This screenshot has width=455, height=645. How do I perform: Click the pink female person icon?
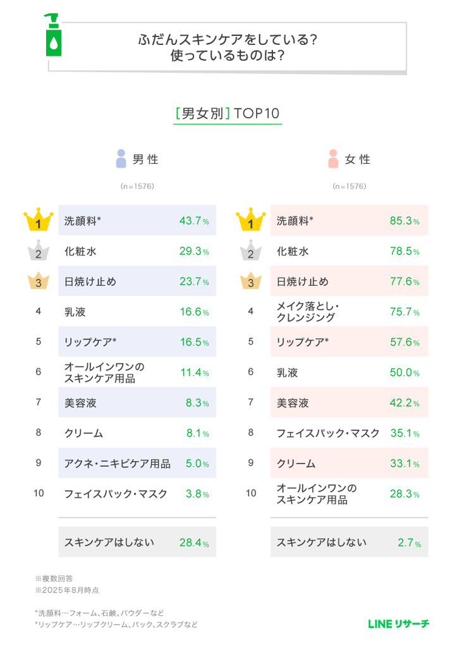tap(333, 159)
